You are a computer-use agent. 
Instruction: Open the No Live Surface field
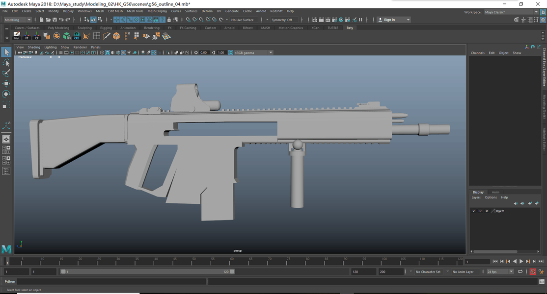pos(244,20)
